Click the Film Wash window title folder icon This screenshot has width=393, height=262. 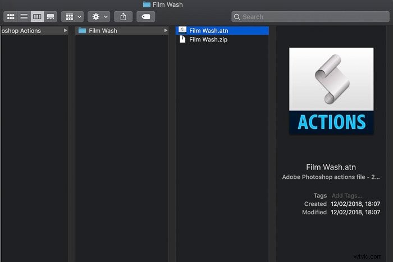point(147,4)
